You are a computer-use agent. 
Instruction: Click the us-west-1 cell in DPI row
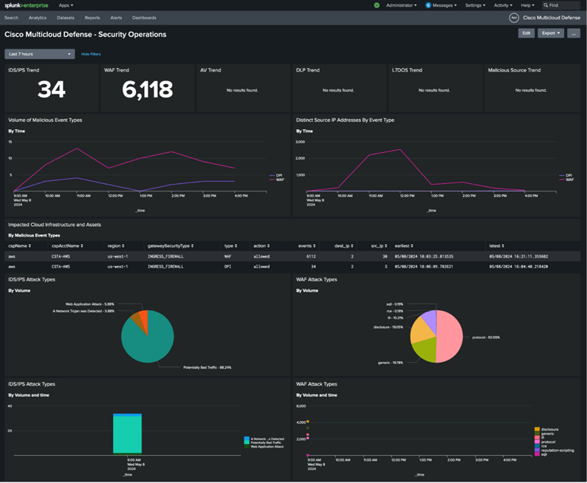(x=117, y=267)
